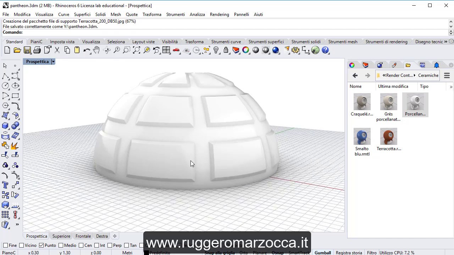Click the Explode icon in left toolbar

pyautogui.click(x=15, y=145)
